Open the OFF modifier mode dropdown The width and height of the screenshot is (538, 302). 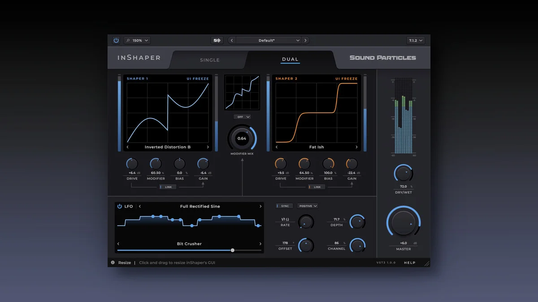point(242,116)
